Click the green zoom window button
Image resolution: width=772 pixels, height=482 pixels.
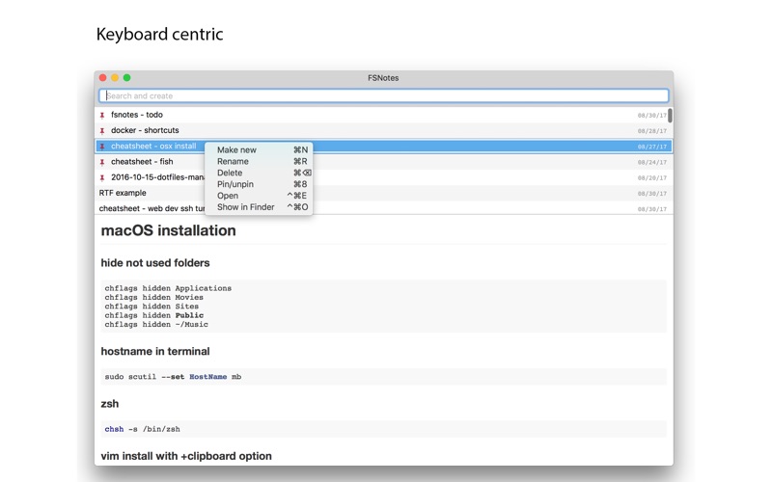pyautogui.click(x=126, y=78)
